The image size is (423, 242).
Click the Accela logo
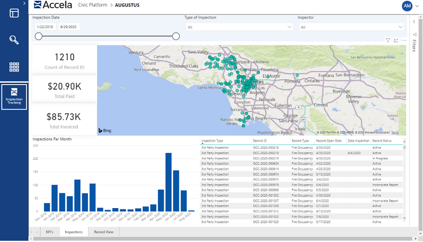pos(53,5)
